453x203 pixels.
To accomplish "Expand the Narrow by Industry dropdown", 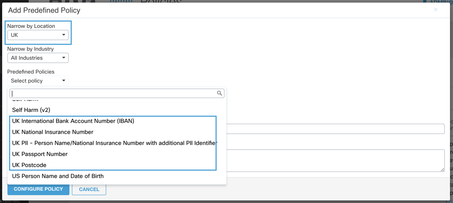I will (x=38, y=58).
